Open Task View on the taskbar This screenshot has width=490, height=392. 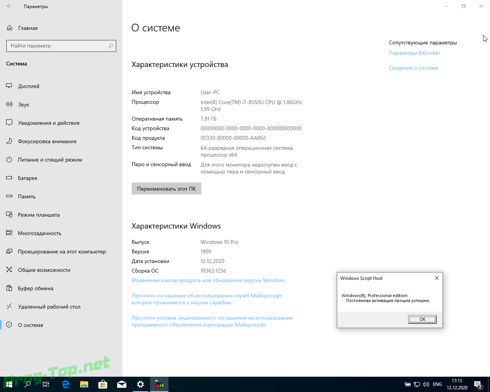click(x=46, y=384)
